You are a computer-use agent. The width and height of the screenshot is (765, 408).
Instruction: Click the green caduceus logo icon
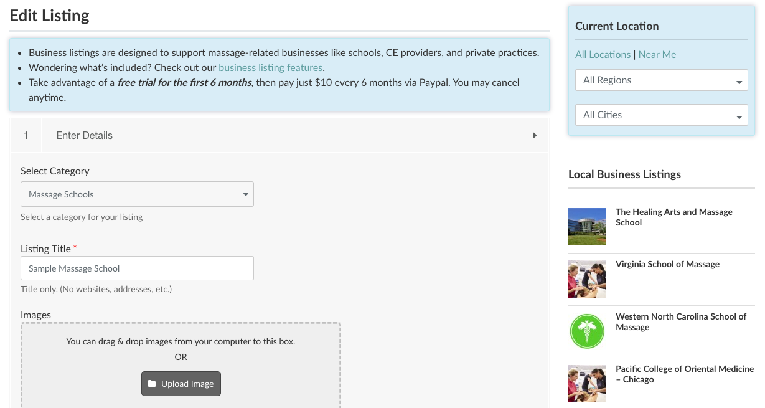[x=587, y=331]
